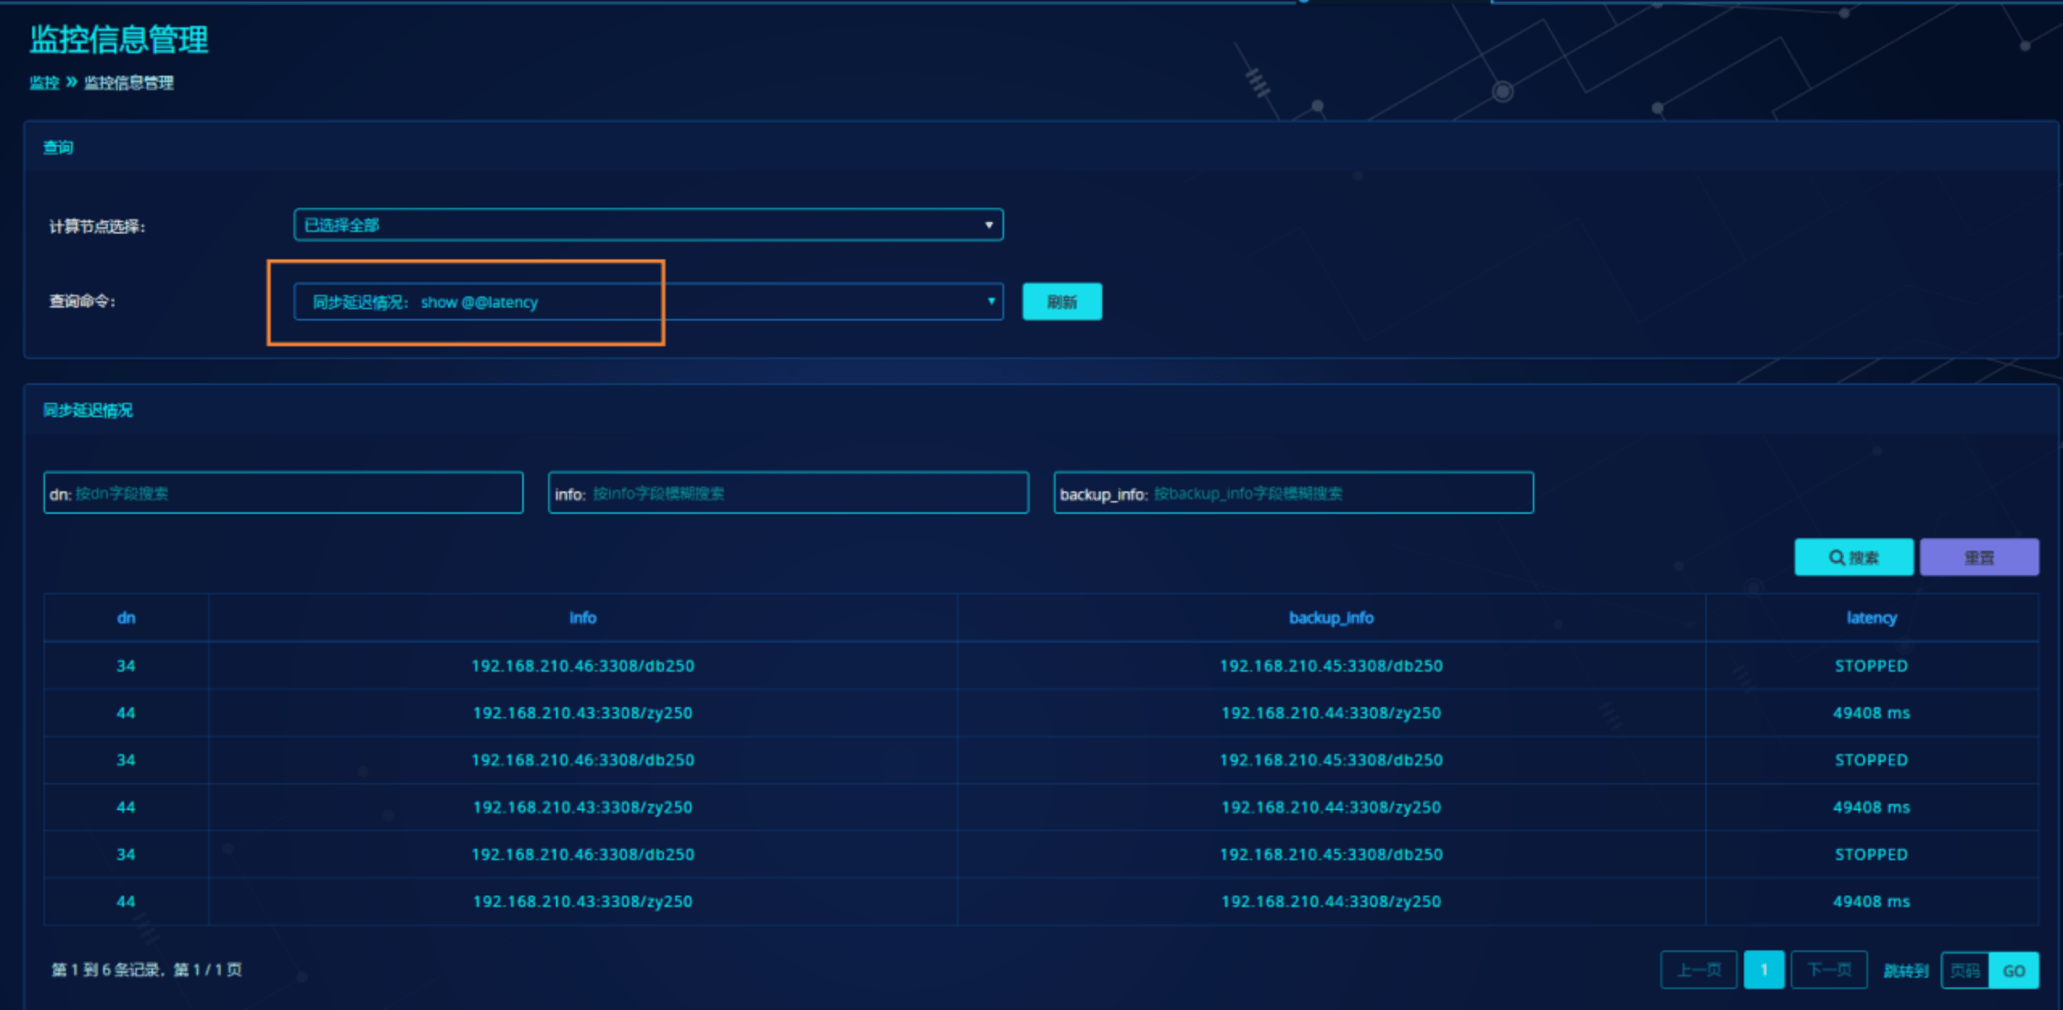Click the dn column header
Screen dimensions: 2063x1010
pos(126,618)
